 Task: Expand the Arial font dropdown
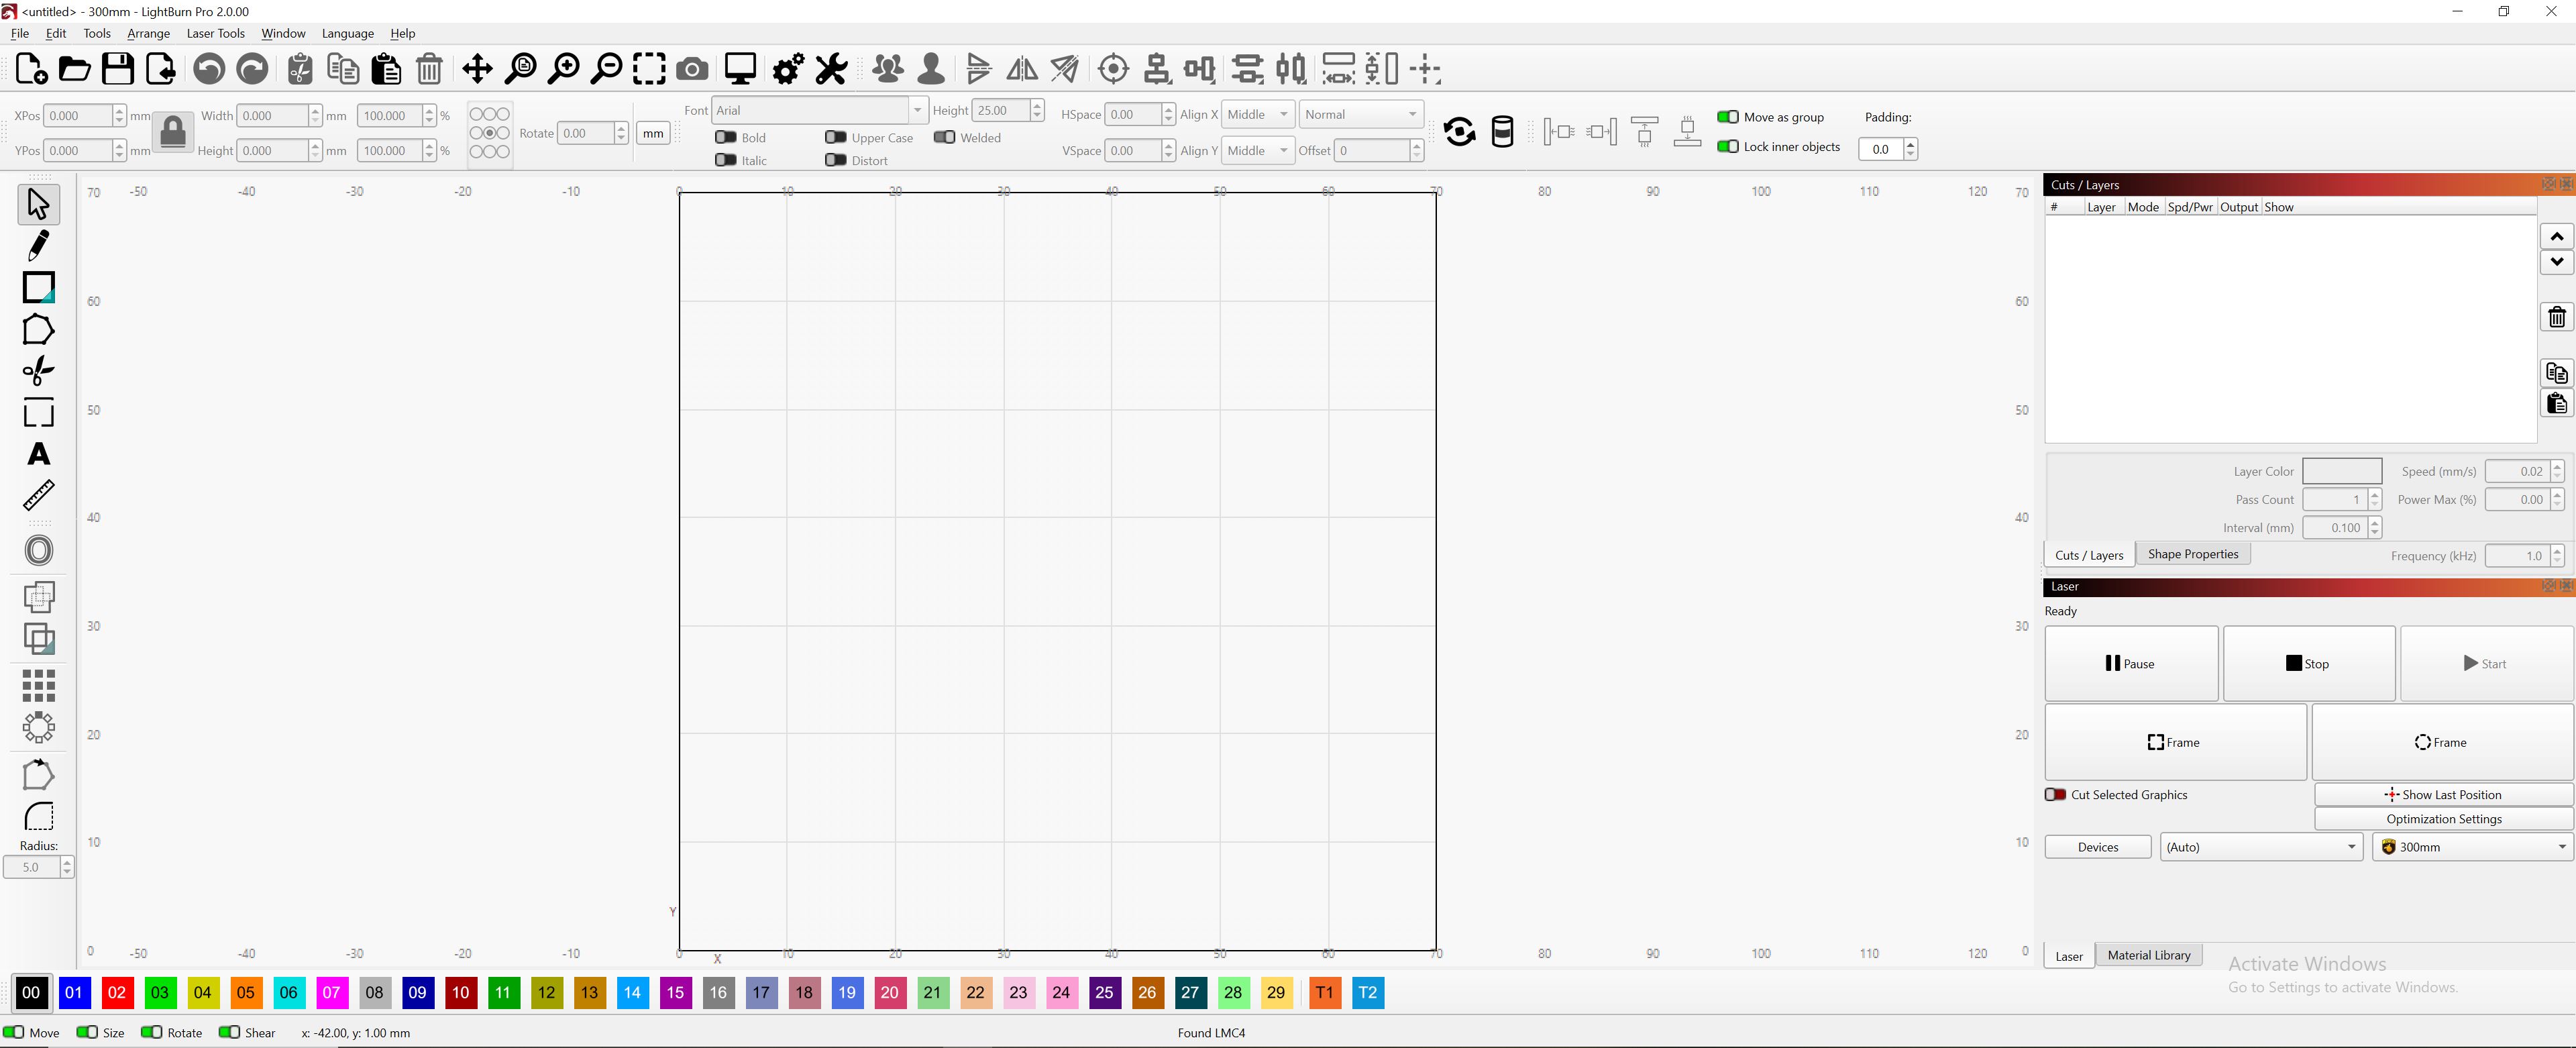(x=916, y=110)
